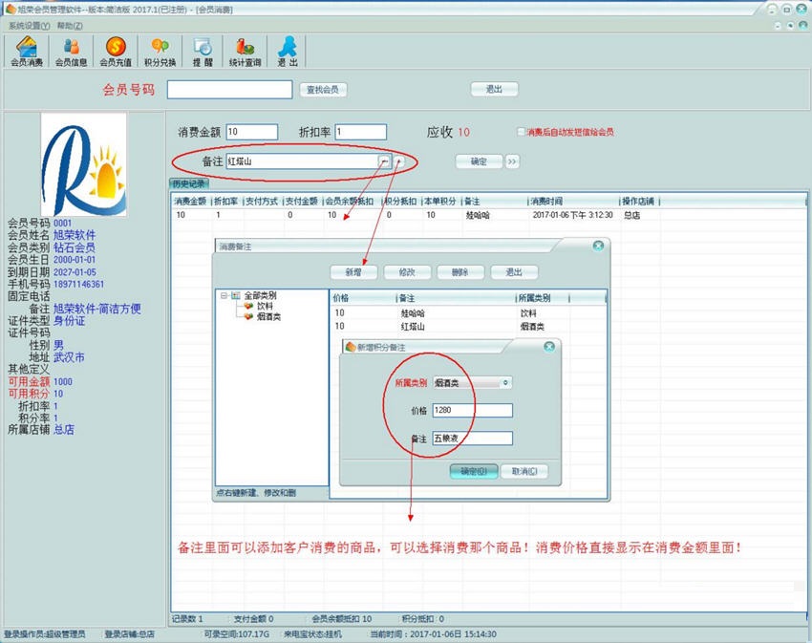Click the 退出 toolbar icon
The height and width of the screenshot is (643, 812).
tap(288, 52)
